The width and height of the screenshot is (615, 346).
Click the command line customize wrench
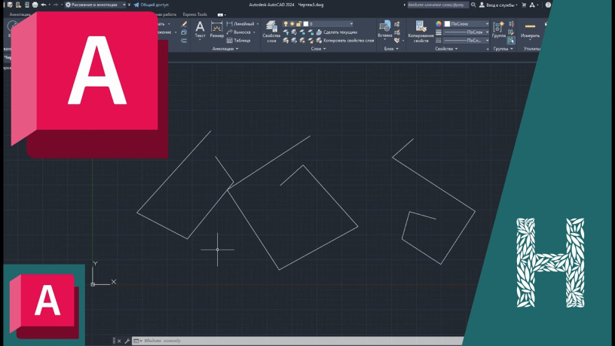coord(127,341)
